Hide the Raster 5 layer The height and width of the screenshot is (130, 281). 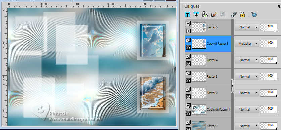pos(188,31)
